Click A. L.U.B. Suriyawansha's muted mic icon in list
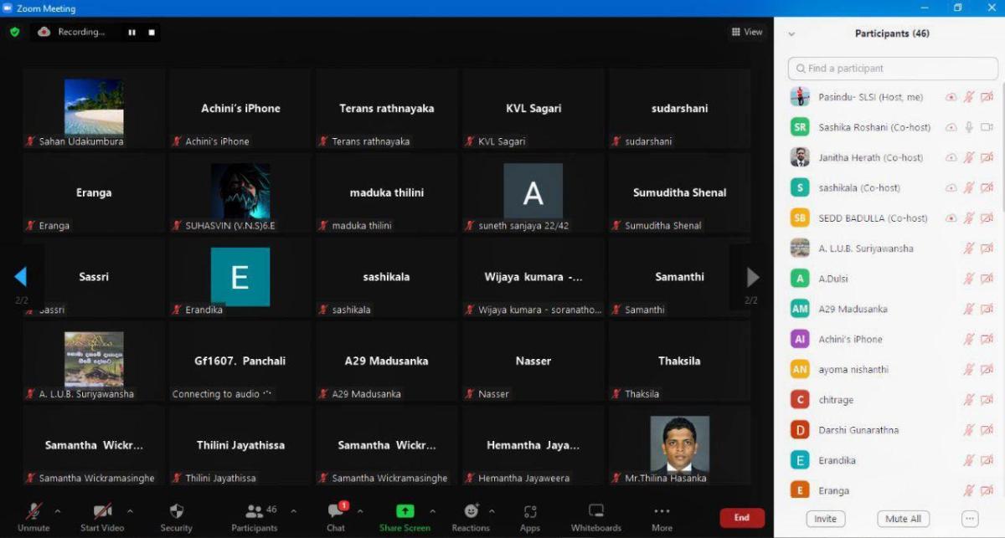 click(x=969, y=249)
